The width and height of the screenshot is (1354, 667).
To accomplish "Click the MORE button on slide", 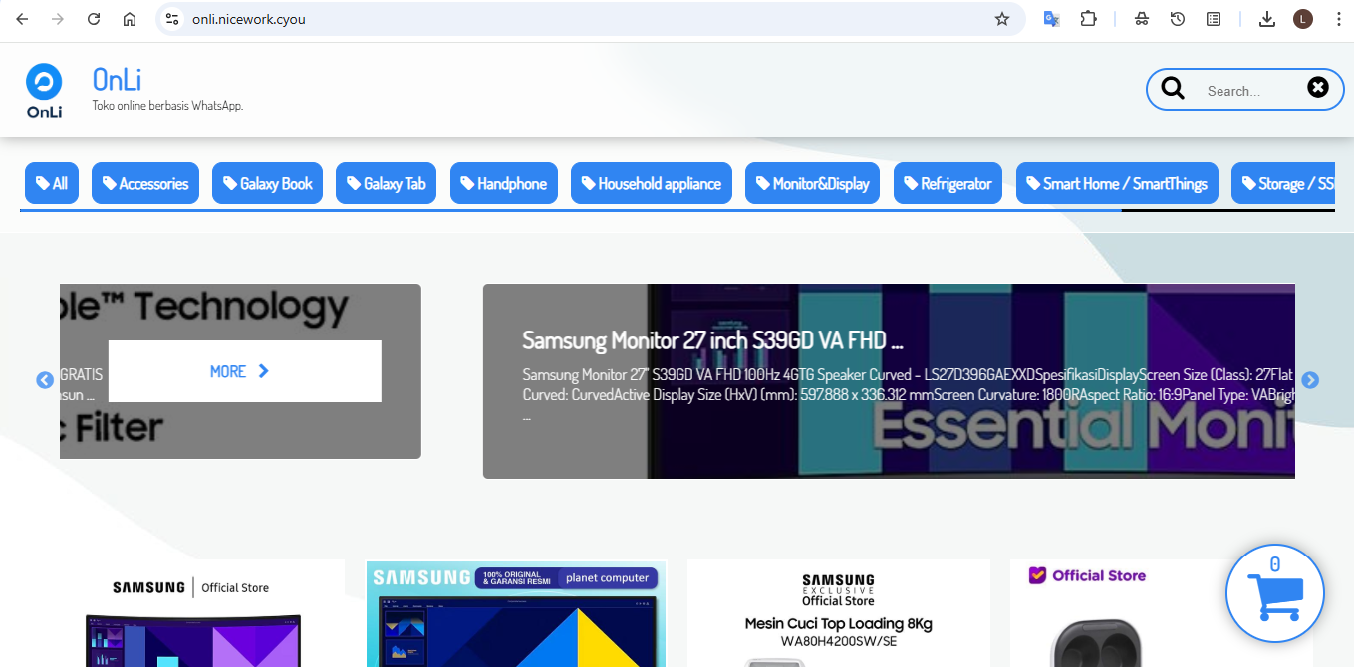I will (x=244, y=371).
